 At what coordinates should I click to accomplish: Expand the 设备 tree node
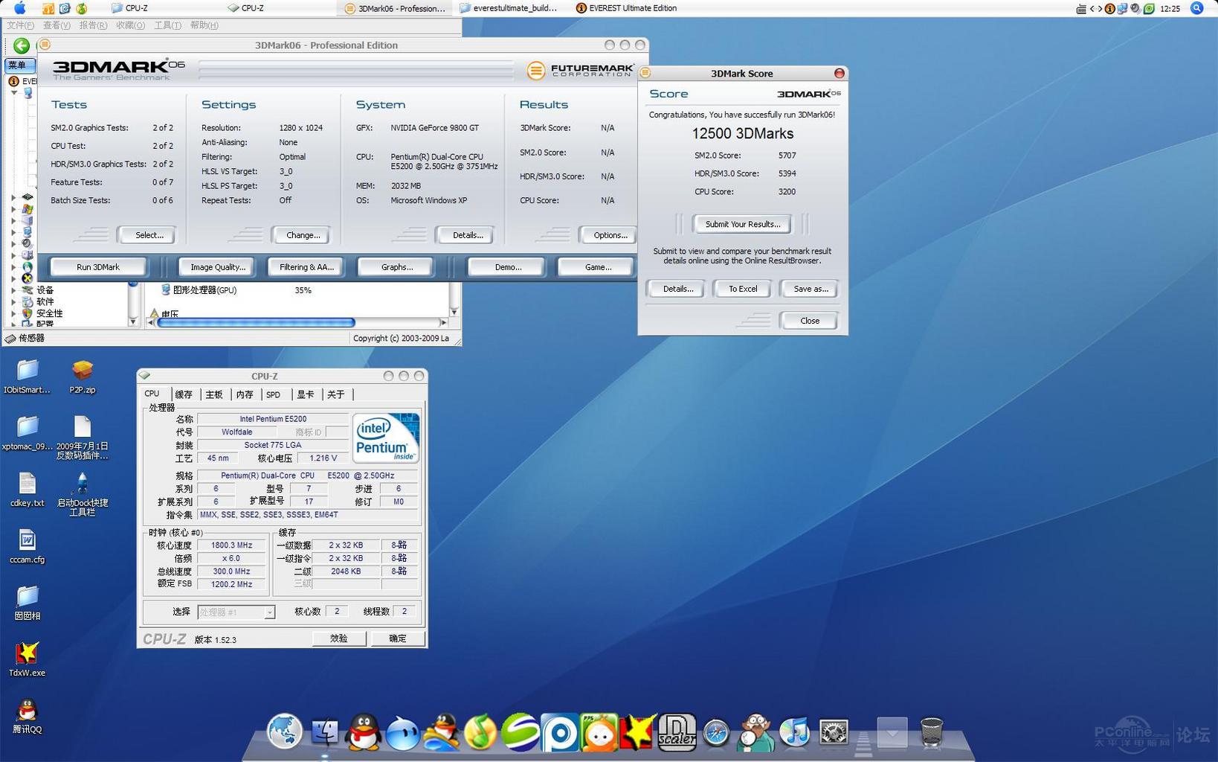[13, 290]
